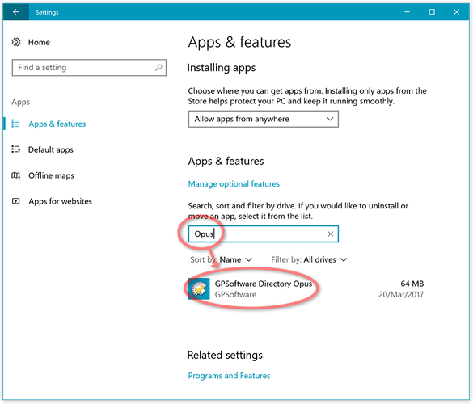Open Apps for websites page
Screen dimensions: 473x404
coord(60,201)
